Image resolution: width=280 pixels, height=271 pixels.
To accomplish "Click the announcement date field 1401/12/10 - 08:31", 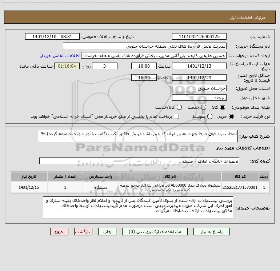I will coord(52,37).
